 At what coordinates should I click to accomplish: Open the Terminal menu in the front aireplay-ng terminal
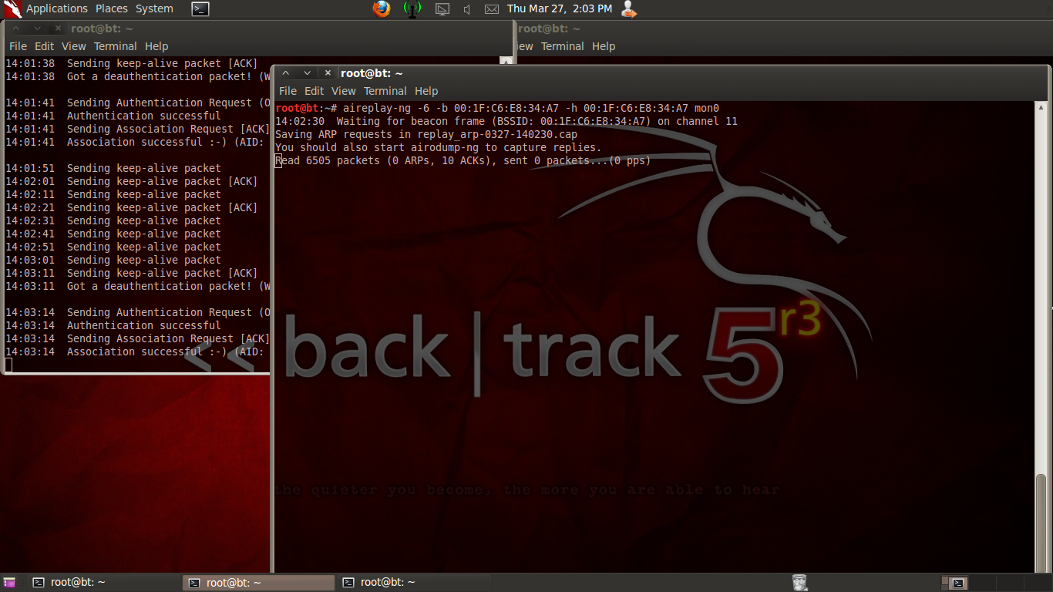click(x=385, y=91)
